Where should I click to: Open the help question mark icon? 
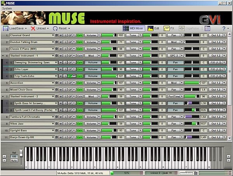coord(224,28)
